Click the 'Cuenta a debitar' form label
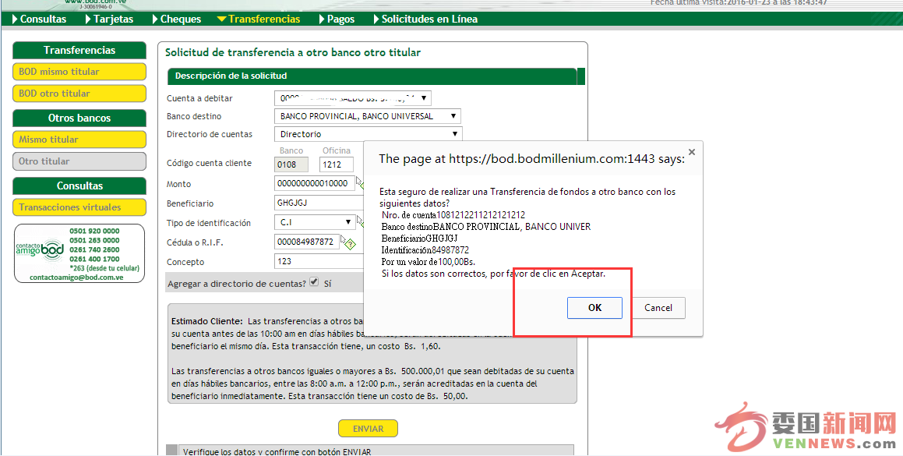The height and width of the screenshot is (456, 903). tap(199, 98)
